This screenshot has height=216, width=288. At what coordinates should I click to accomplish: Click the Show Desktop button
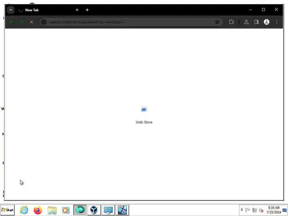[285, 210]
